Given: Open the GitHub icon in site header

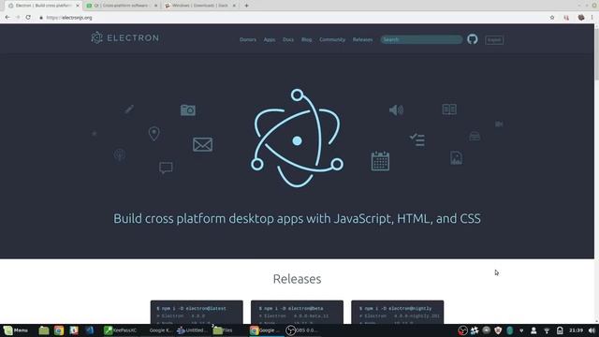Looking at the screenshot, I should point(472,39).
